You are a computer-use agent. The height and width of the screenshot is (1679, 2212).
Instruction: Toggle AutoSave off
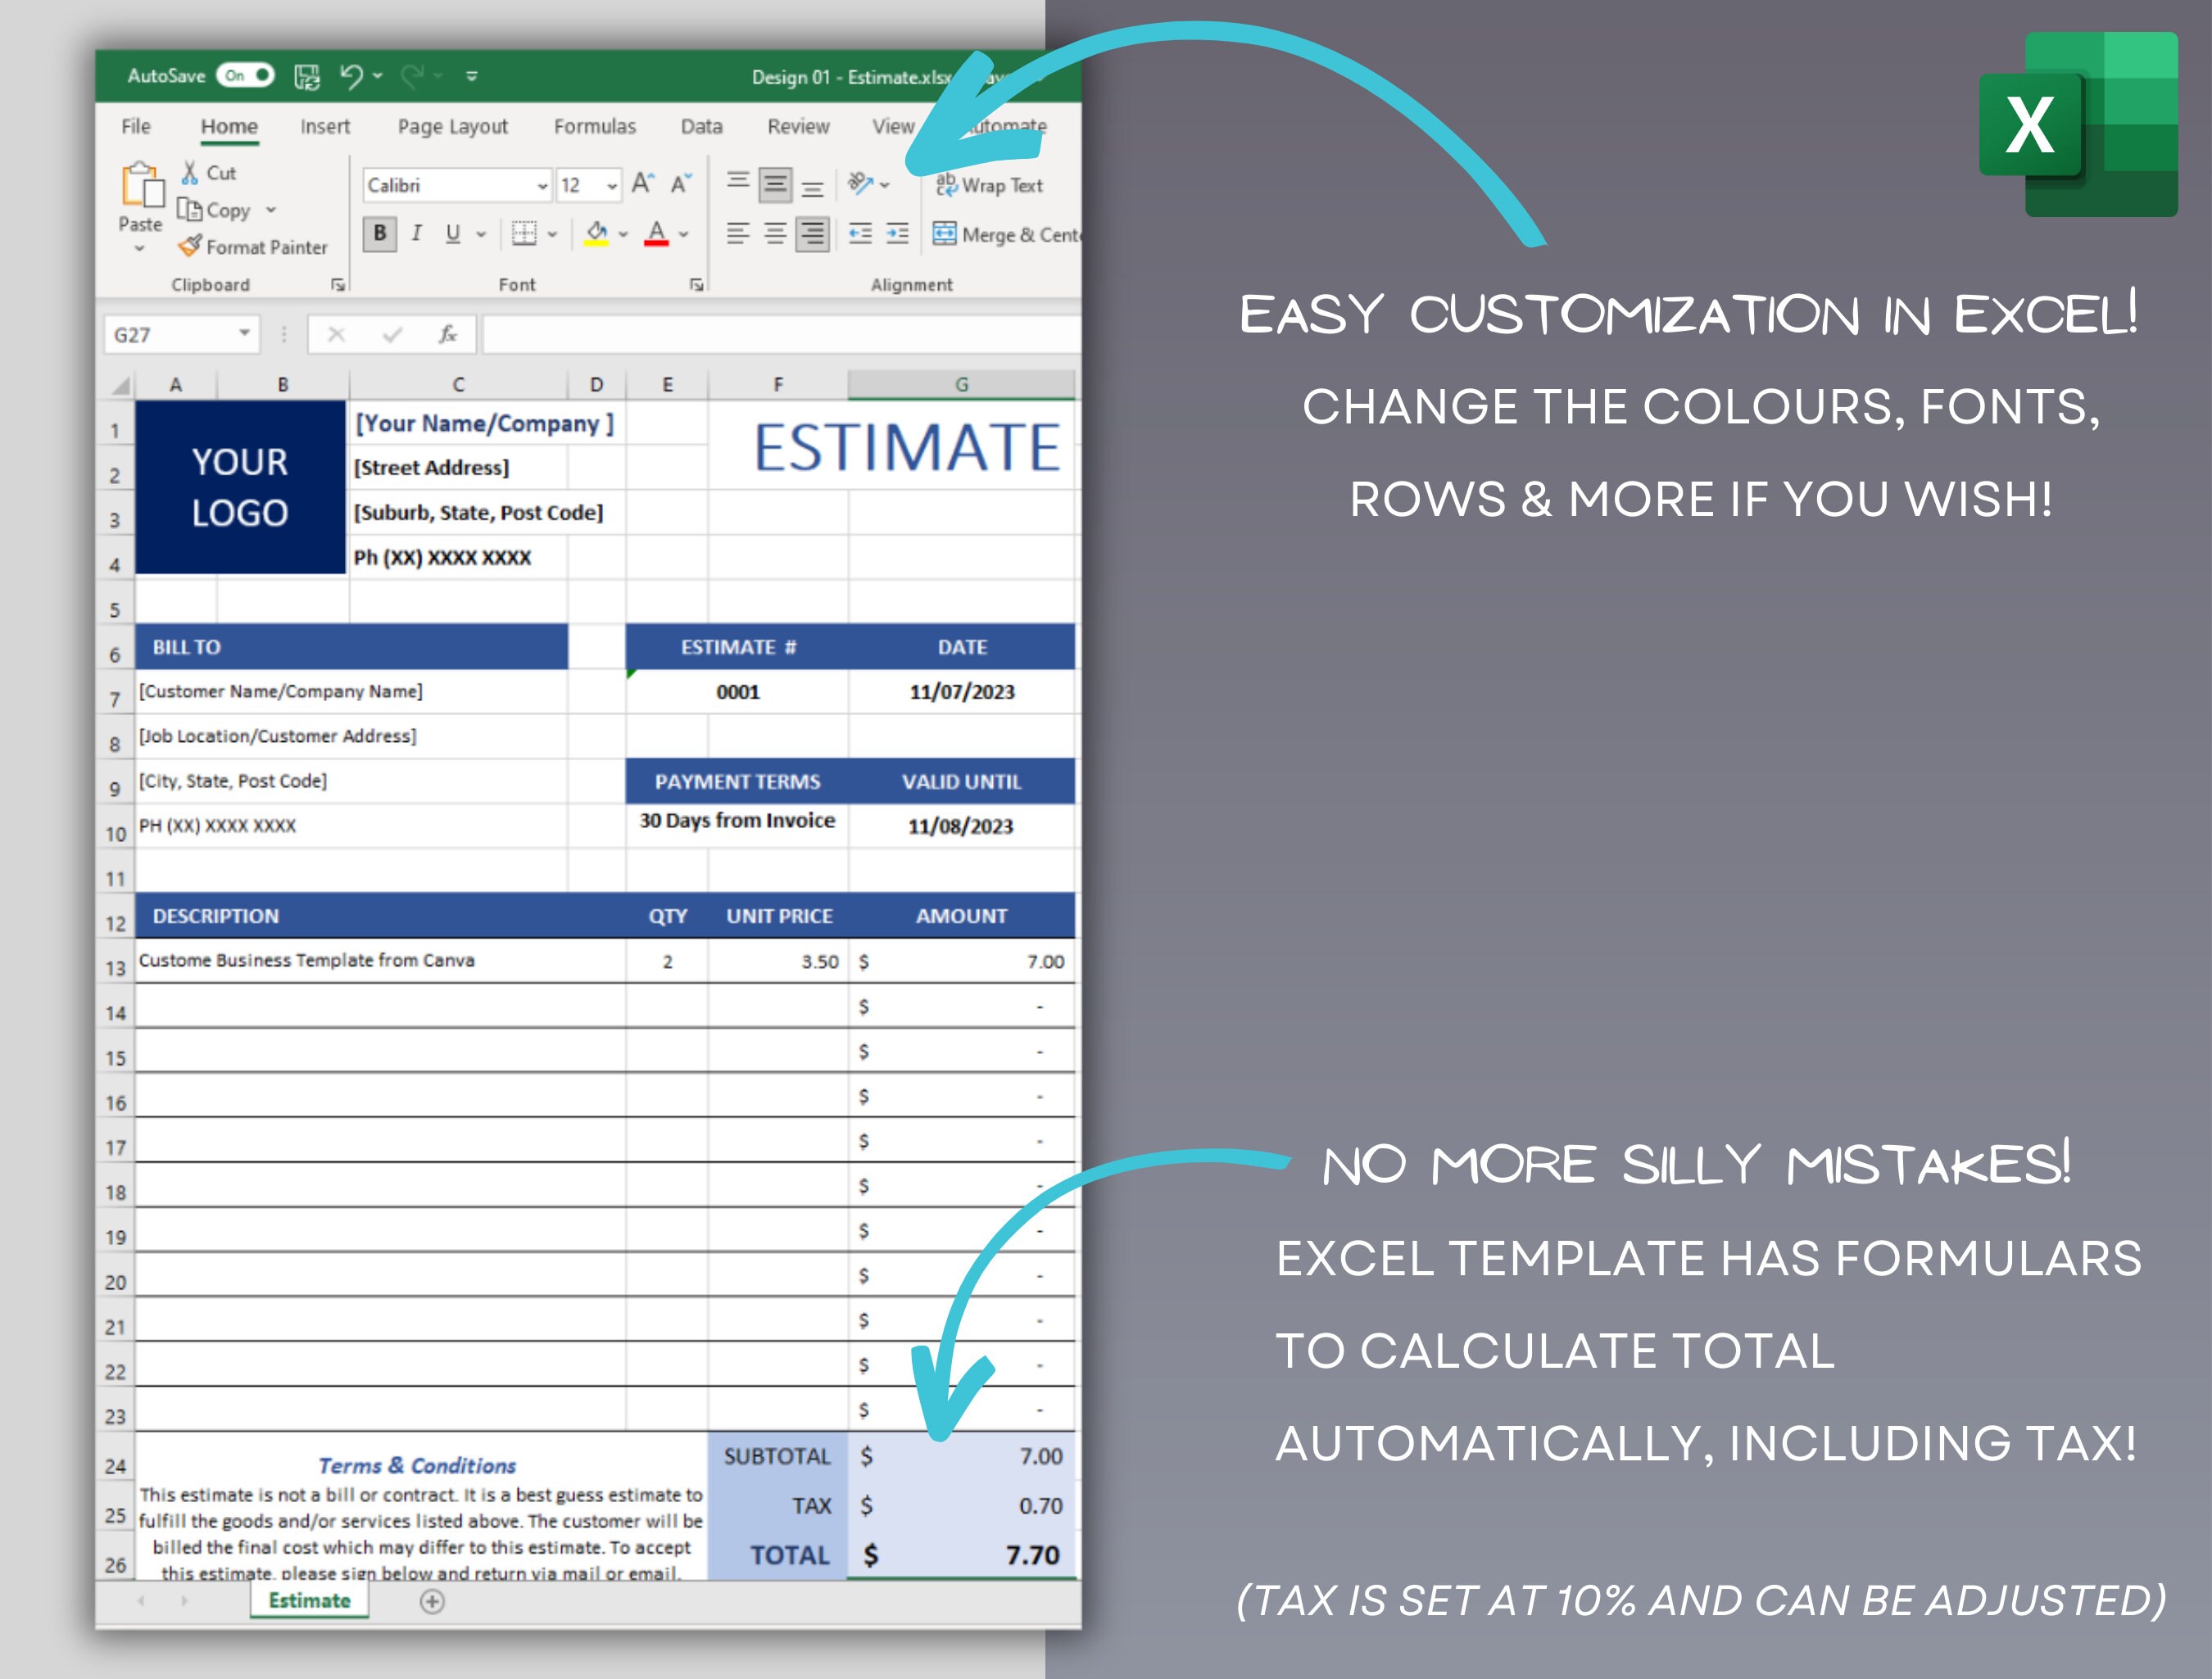246,75
